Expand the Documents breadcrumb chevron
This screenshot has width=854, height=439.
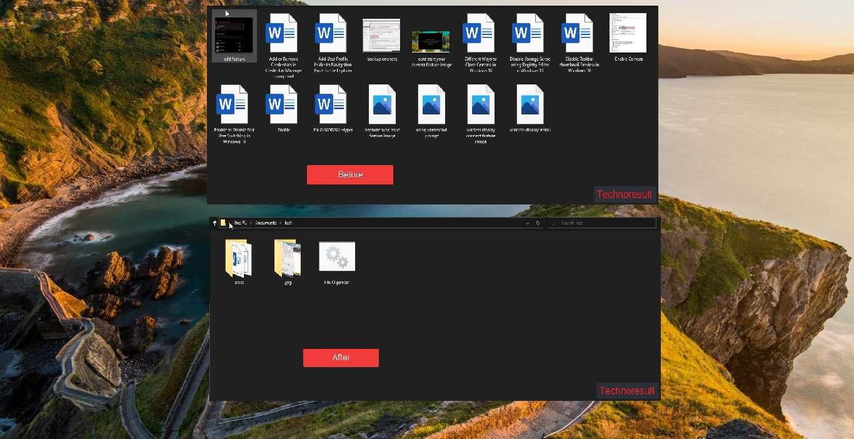[279, 223]
